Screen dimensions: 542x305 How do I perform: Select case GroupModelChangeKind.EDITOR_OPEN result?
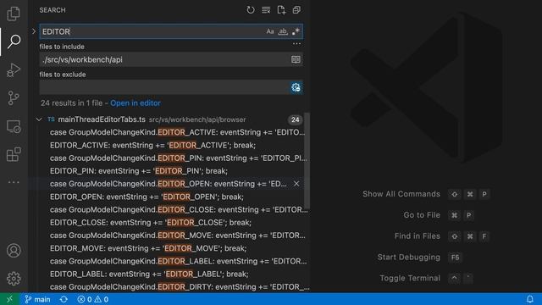coord(169,184)
